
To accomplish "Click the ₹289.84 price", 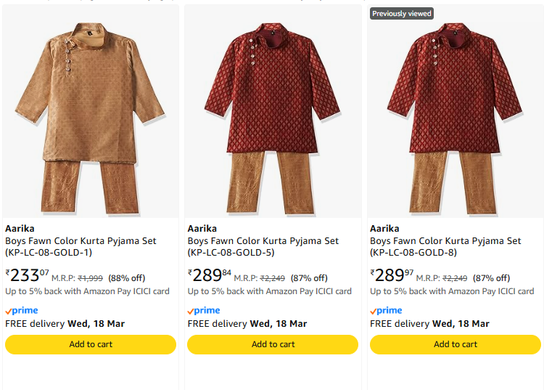I will click(210, 275).
